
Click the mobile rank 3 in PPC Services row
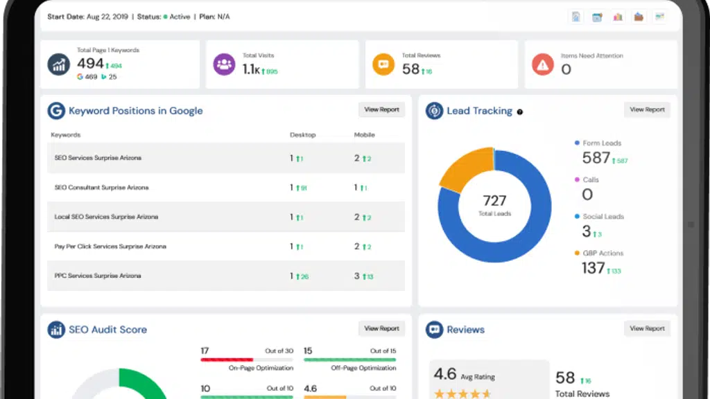click(357, 276)
